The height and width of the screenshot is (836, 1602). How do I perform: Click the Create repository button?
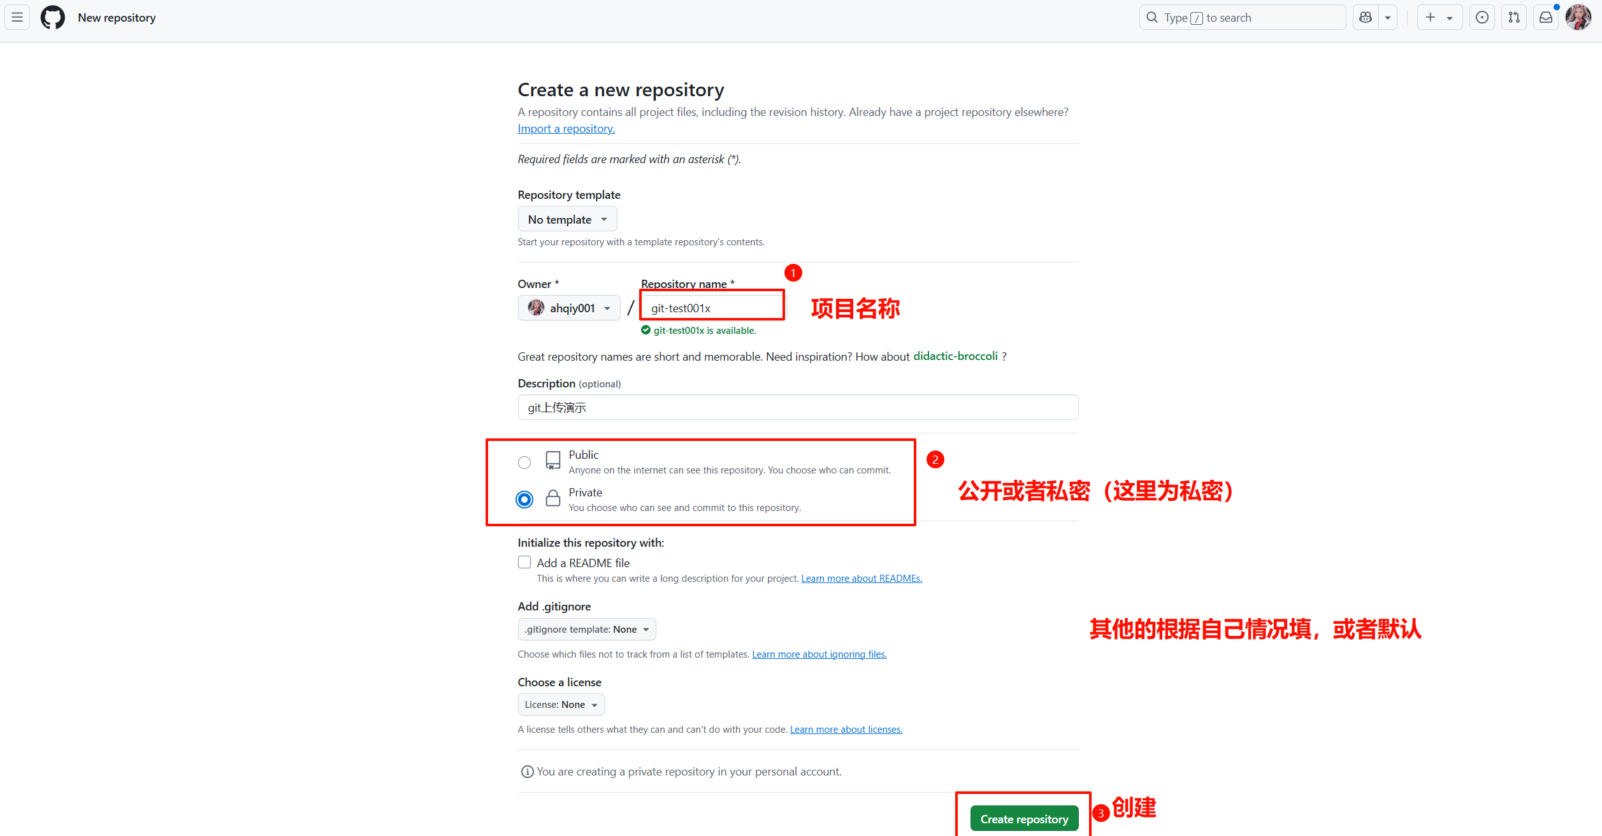click(1025, 819)
